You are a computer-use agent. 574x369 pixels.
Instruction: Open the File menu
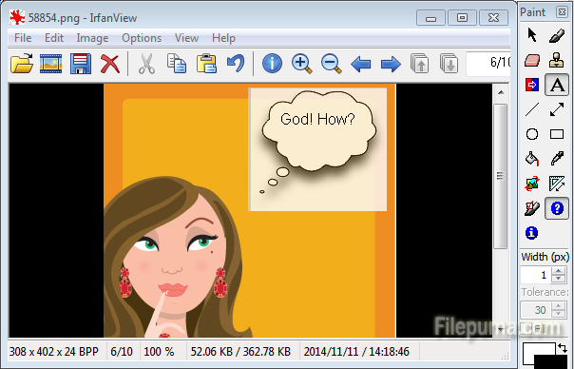[x=23, y=38]
